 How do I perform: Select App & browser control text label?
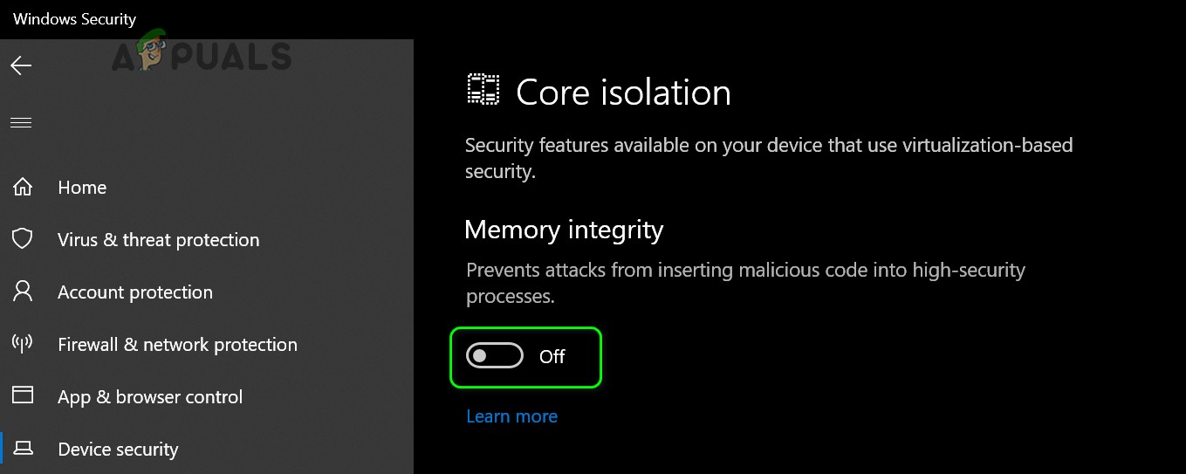point(150,396)
